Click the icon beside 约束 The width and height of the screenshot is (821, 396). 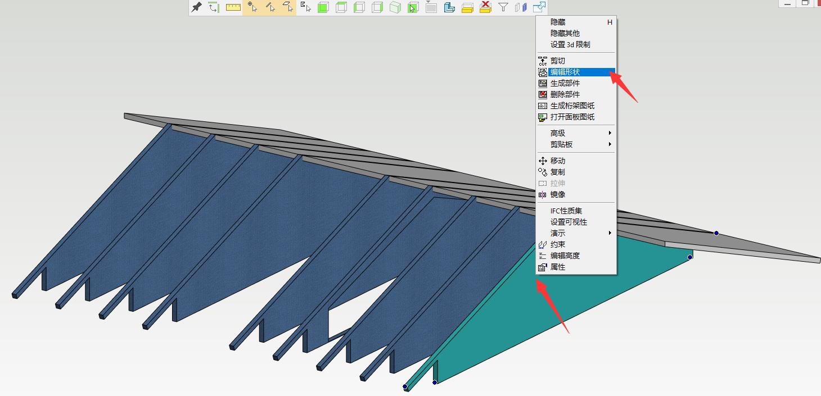coord(543,244)
